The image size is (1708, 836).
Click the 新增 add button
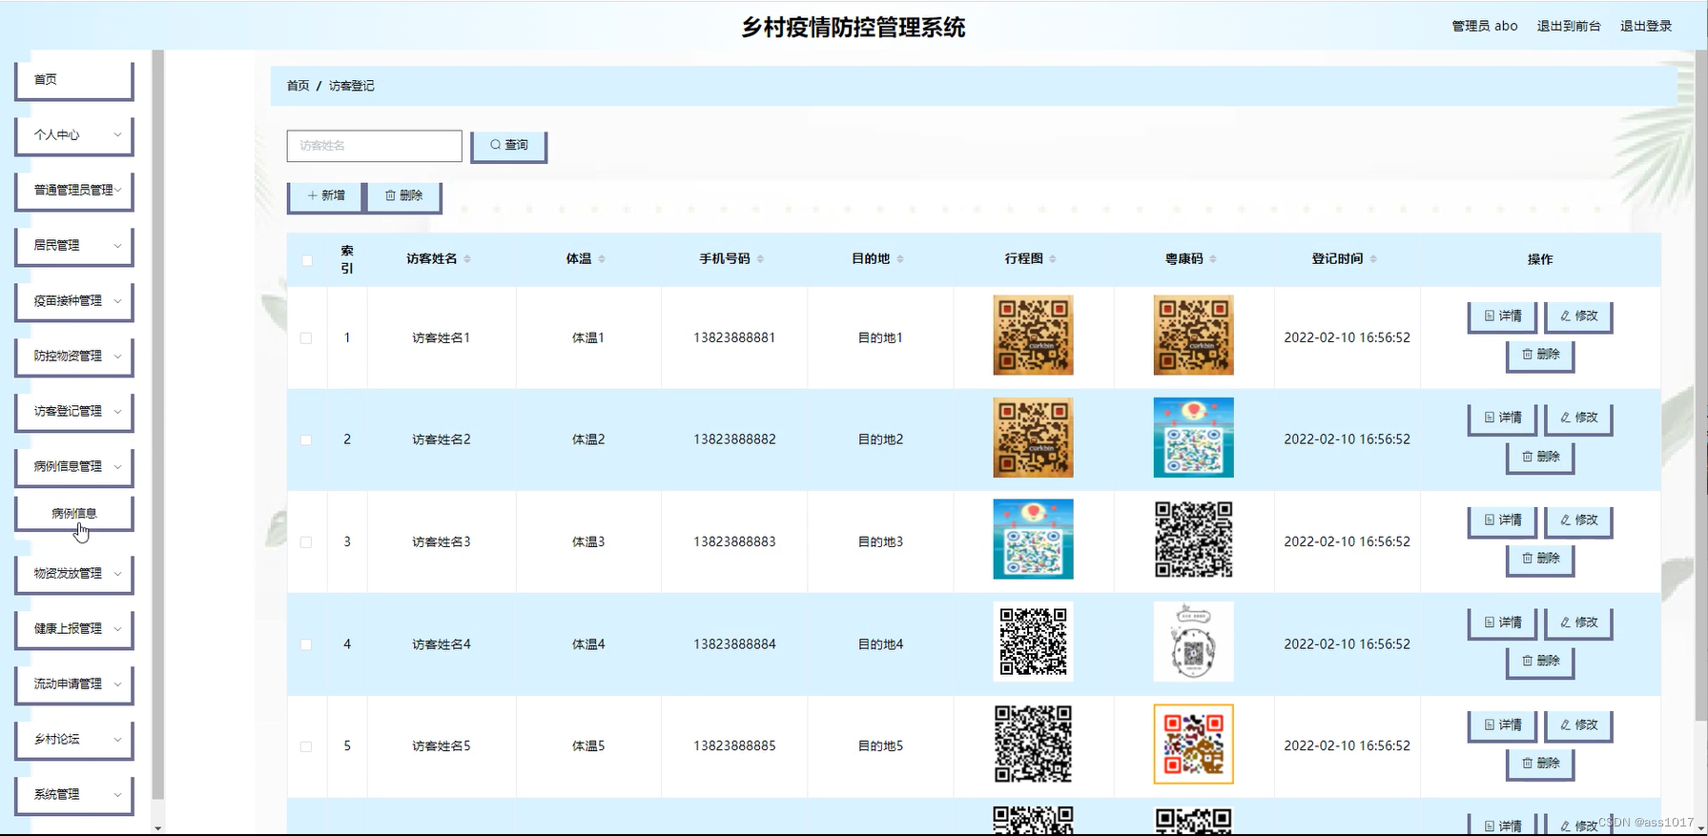click(x=325, y=195)
